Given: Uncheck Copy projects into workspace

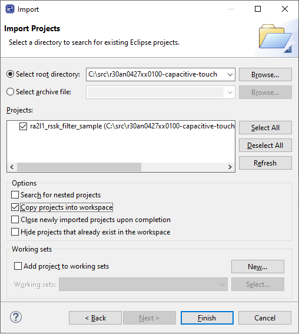Looking at the screenshot, I should [15, 207].
